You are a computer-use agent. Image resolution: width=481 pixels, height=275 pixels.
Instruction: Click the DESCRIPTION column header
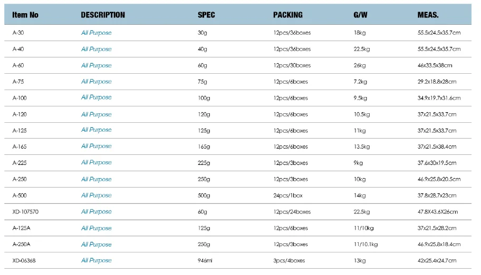point(103,15)
